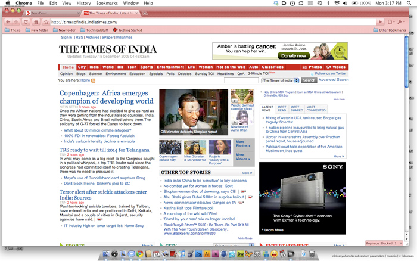Click the orange RSS feed icon
Screen dimensions: 417x261
pyautogui.click(x=93, y=80)
